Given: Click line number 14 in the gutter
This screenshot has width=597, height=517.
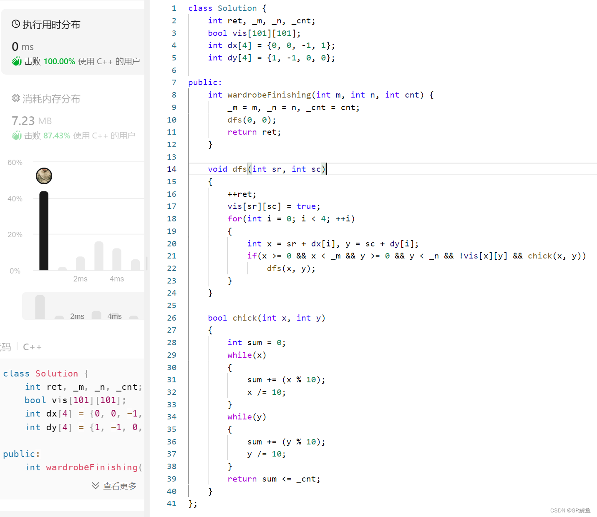Looking at the screenshot, I should pyautogui.click(x=171, y=169).
